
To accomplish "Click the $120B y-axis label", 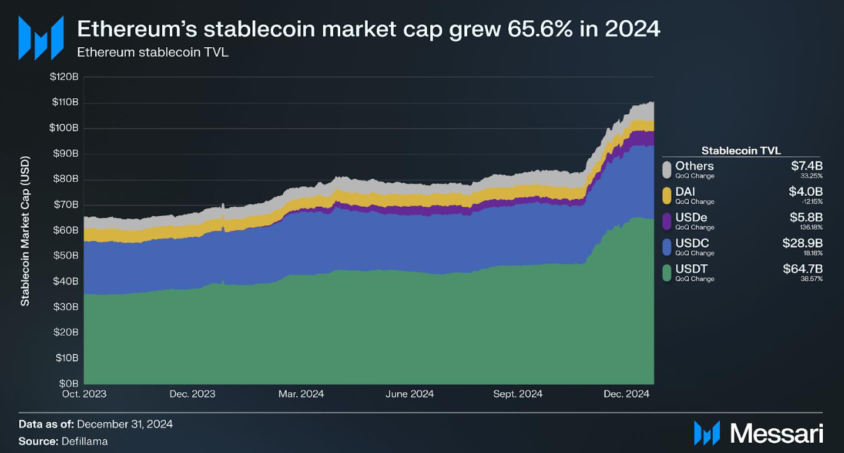I will click(64, 77).
